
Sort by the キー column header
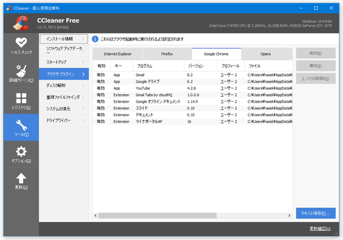pyautogui.click(x=122, y=66)
